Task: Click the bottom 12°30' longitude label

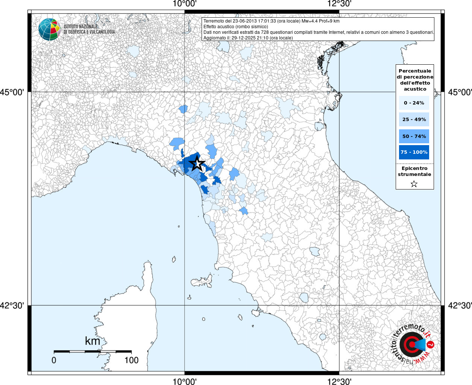Action: (340, 381)
